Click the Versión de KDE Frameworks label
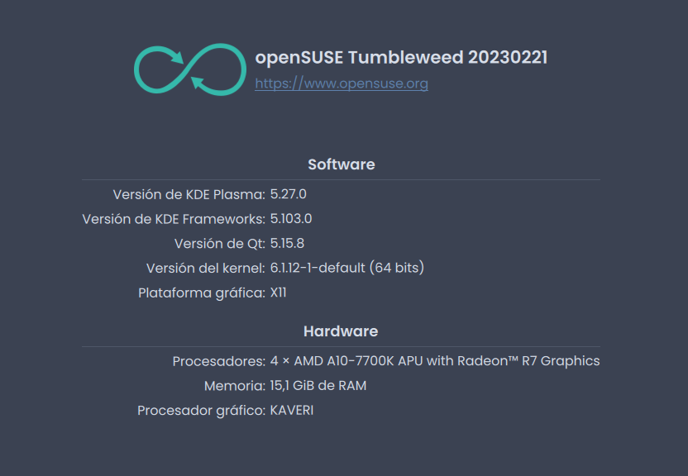The height and width of the screenshot is (476, 688). (174, 219)
